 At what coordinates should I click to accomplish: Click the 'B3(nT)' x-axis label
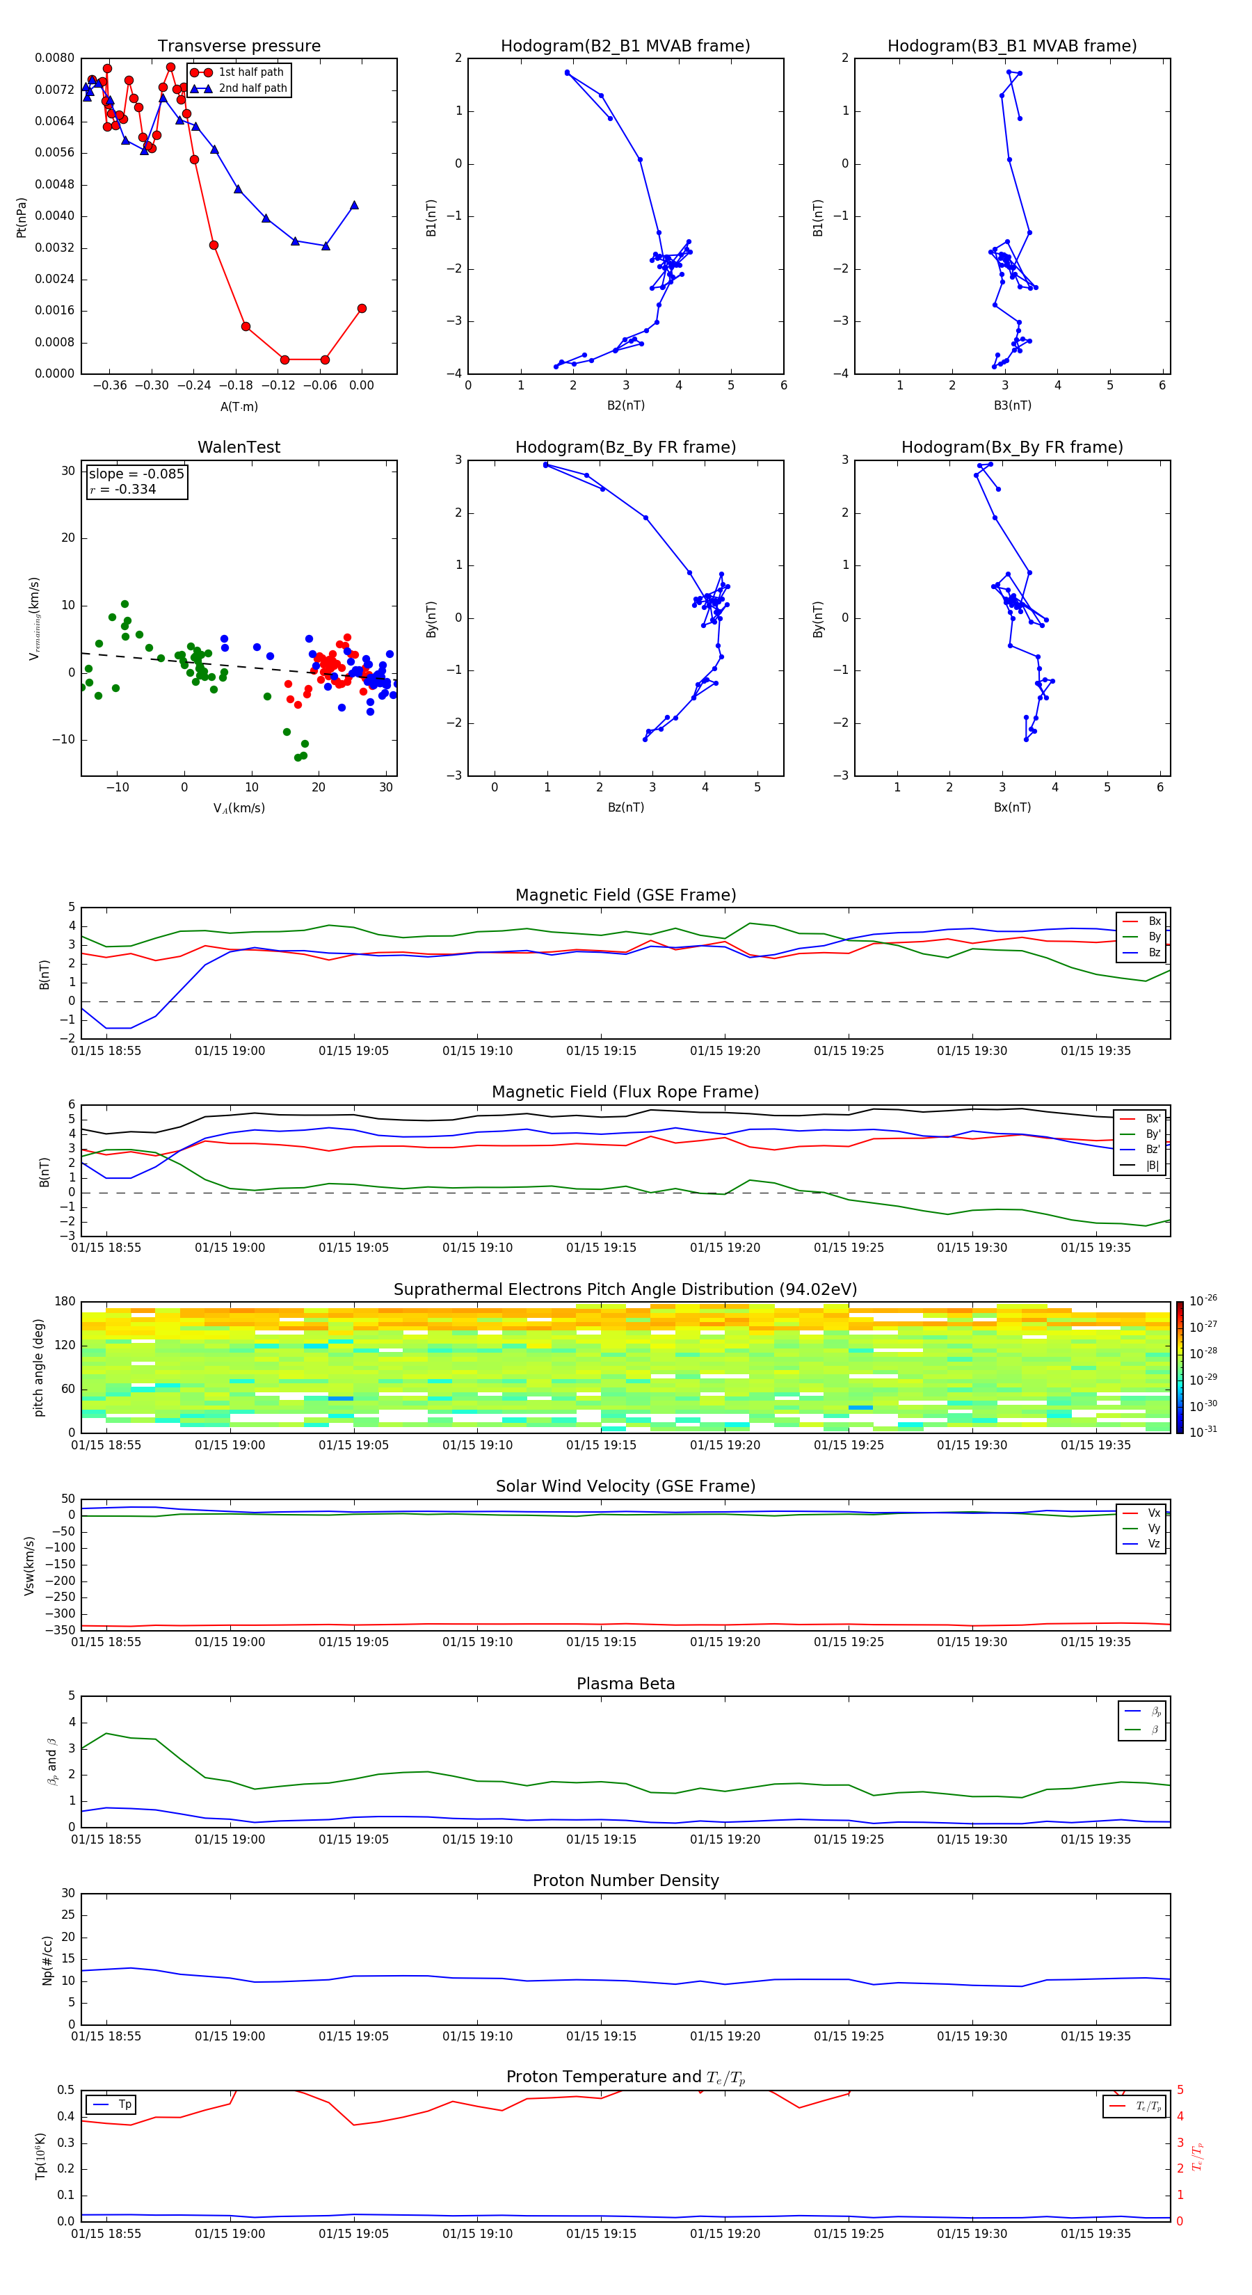[1012, 405]
